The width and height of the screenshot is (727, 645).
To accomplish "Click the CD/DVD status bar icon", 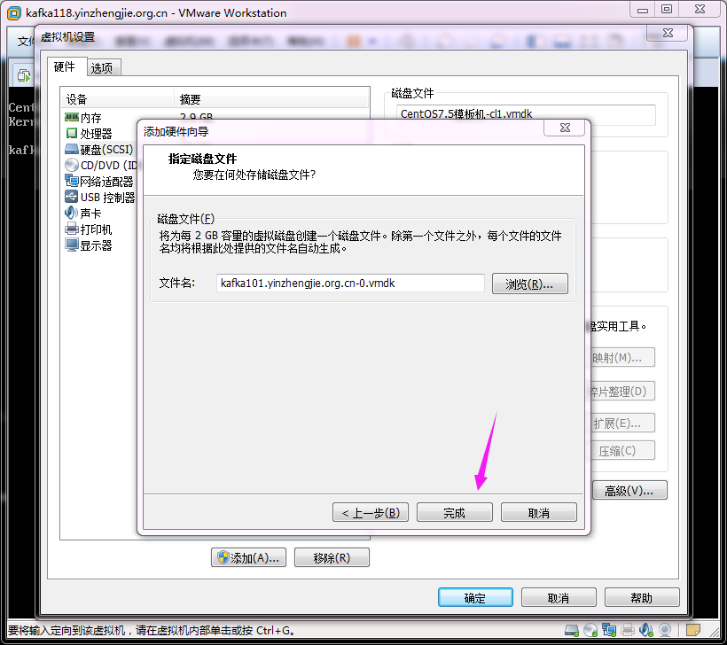I will point(590,630).
